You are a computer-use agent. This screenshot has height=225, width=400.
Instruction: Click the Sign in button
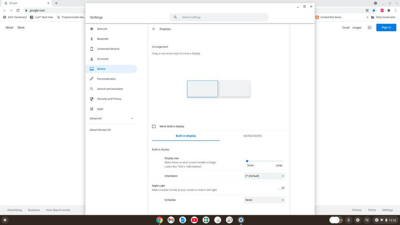coord(386,27)
